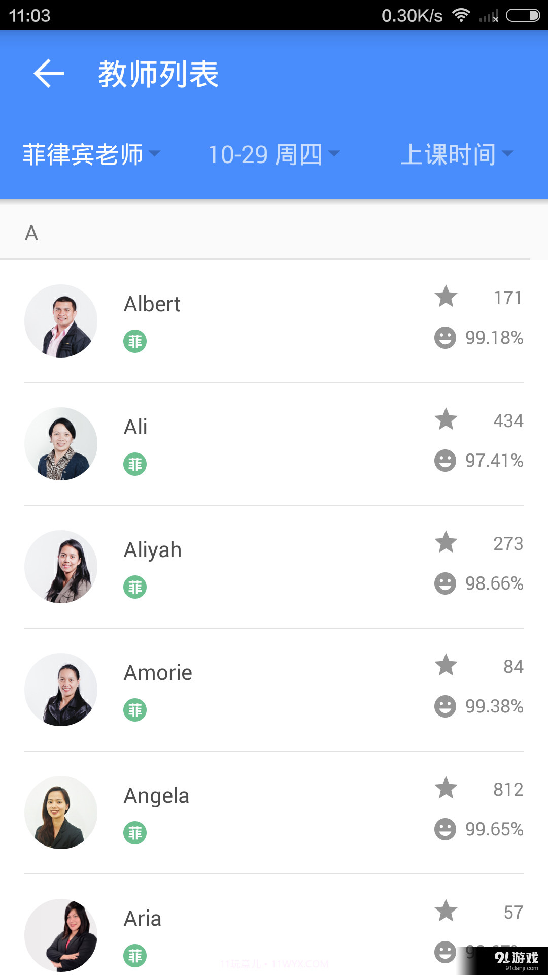Open teacher Albert's profile by name
548x975 pixels.
(152, 304)
